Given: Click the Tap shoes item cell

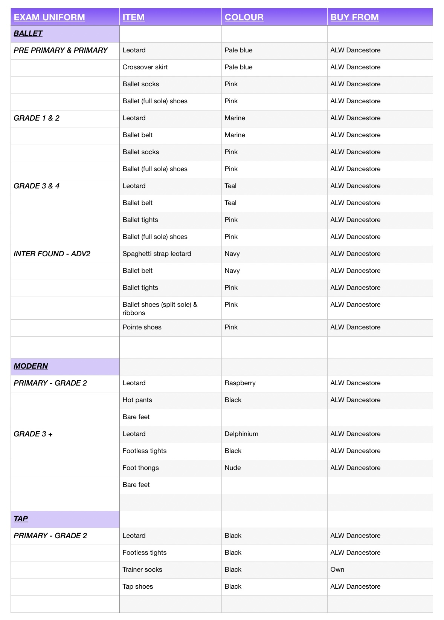Looking at the screenshot, I should [171, 587].
